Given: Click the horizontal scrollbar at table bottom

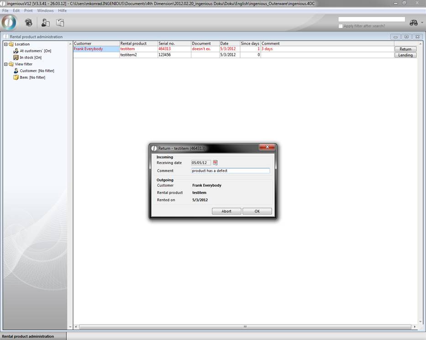Looking at the screenshot, I should point(245,327).
